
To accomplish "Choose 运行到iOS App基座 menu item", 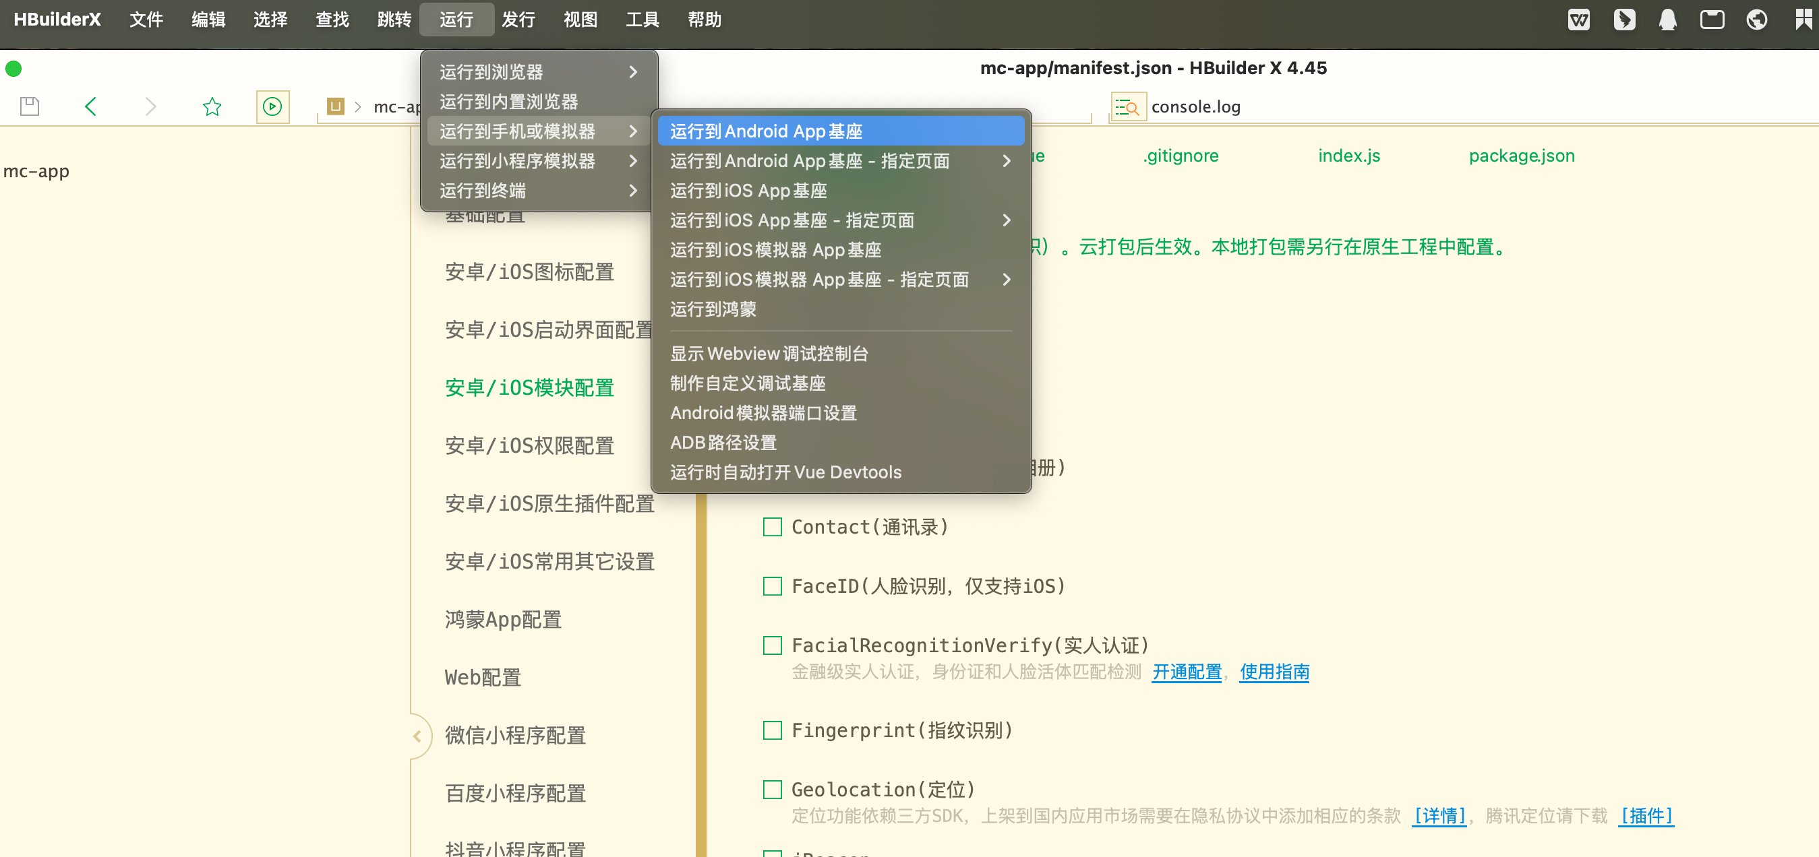I will (x=840, y=191).
